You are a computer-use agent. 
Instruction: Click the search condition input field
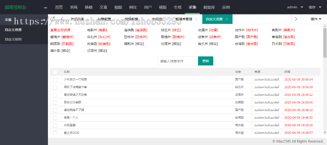click(x=177, y=61)
